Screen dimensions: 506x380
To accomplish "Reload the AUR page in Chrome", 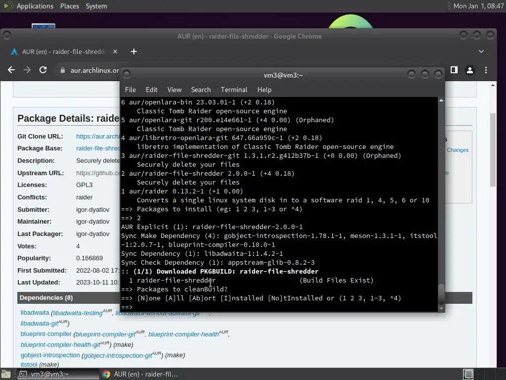I will tap(43, 70).
